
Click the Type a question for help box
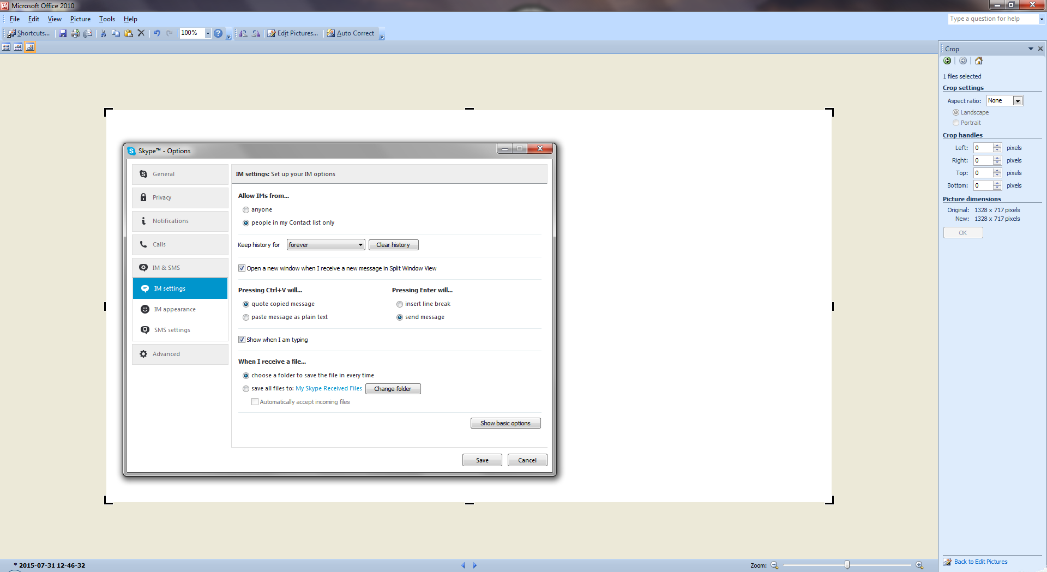click(x=993, y=19)
